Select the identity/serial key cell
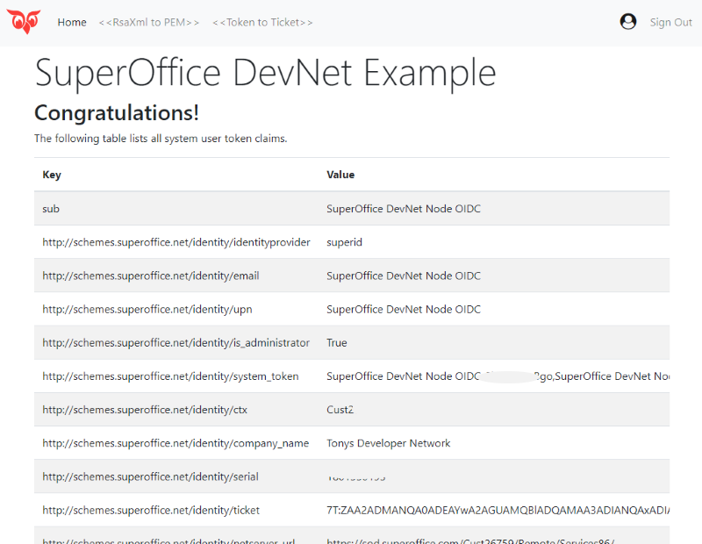 click(x=150, y=476)
